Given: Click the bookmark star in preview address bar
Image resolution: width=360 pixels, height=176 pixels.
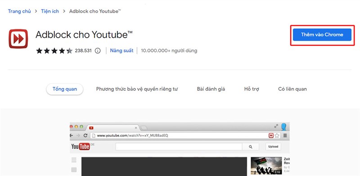Looking at the screenshot, I should point(277,135).
